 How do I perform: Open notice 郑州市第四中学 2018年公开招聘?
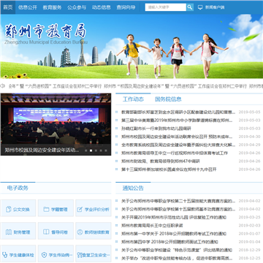tap(169, 242)
